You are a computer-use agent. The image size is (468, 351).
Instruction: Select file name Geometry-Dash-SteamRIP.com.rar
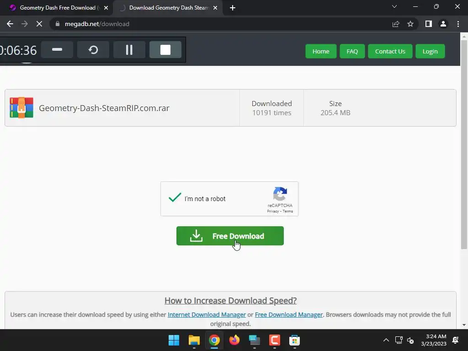(x=104, y=108)
